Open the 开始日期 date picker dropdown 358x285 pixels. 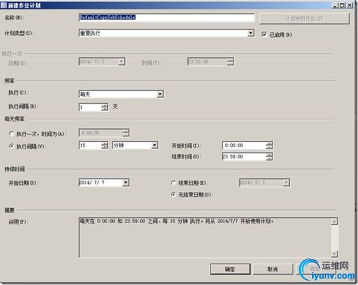point(126,182)
